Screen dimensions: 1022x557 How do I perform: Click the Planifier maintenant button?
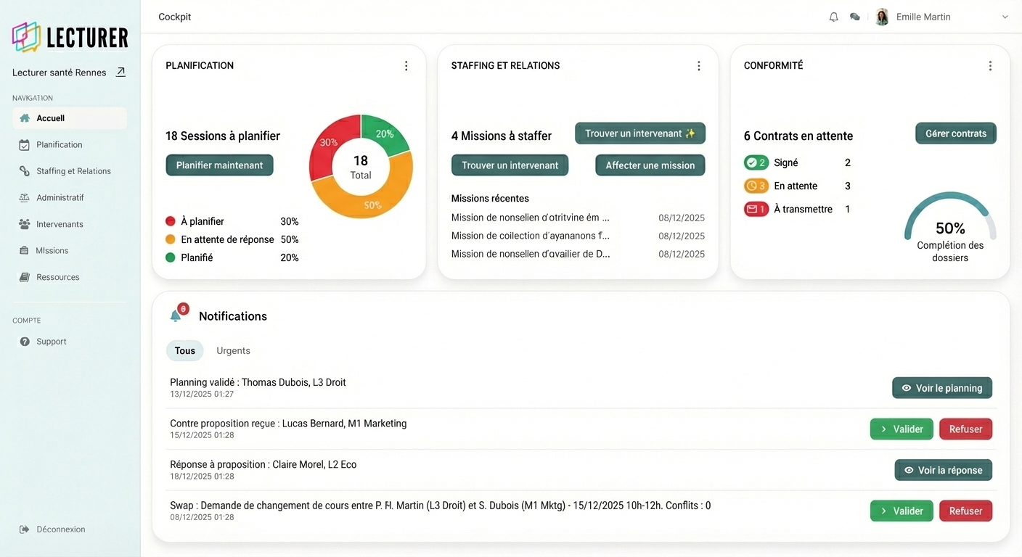tap(219, 165)
